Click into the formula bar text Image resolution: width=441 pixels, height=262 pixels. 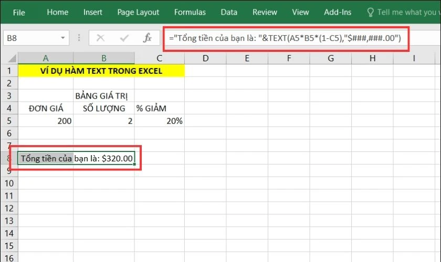point(285,38)
